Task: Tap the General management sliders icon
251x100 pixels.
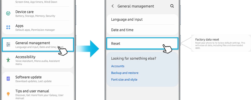Action: click(8, 44)
